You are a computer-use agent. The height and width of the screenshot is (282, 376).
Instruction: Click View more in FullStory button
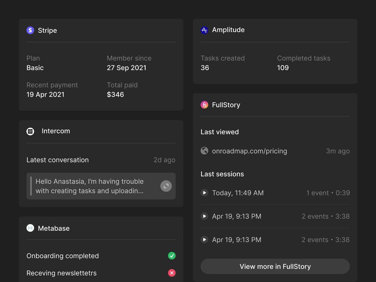click(275, 267)
